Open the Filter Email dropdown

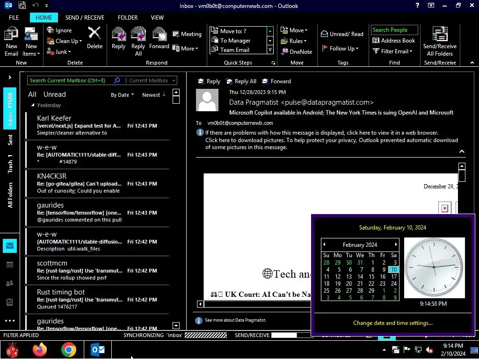coord(392,51)
